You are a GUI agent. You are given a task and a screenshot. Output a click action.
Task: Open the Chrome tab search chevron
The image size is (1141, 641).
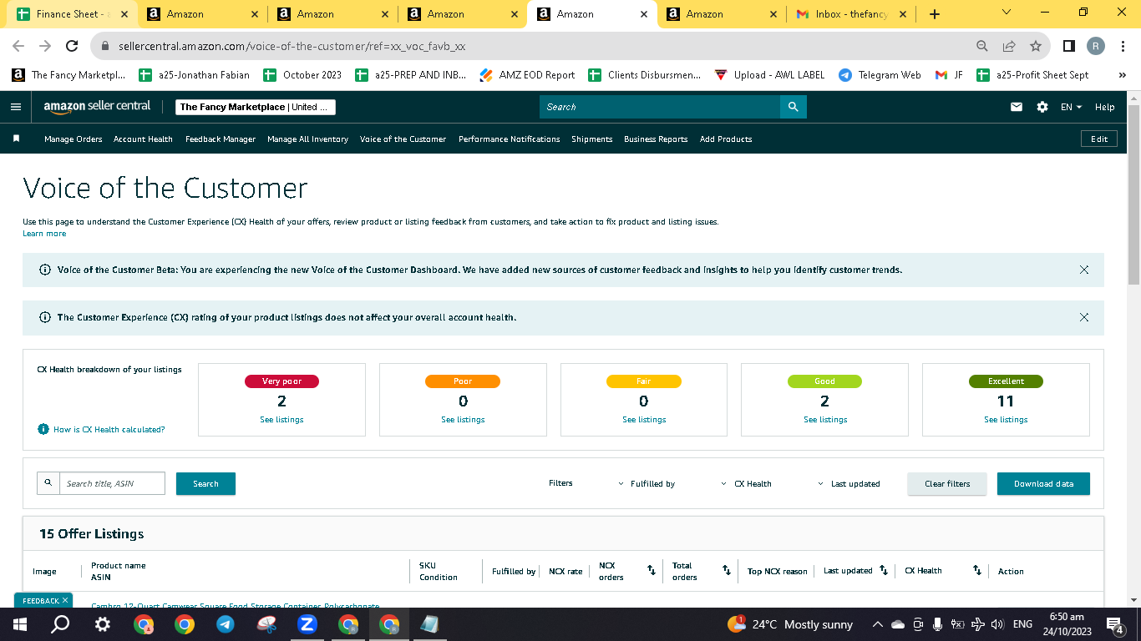tap(1006, 13)
